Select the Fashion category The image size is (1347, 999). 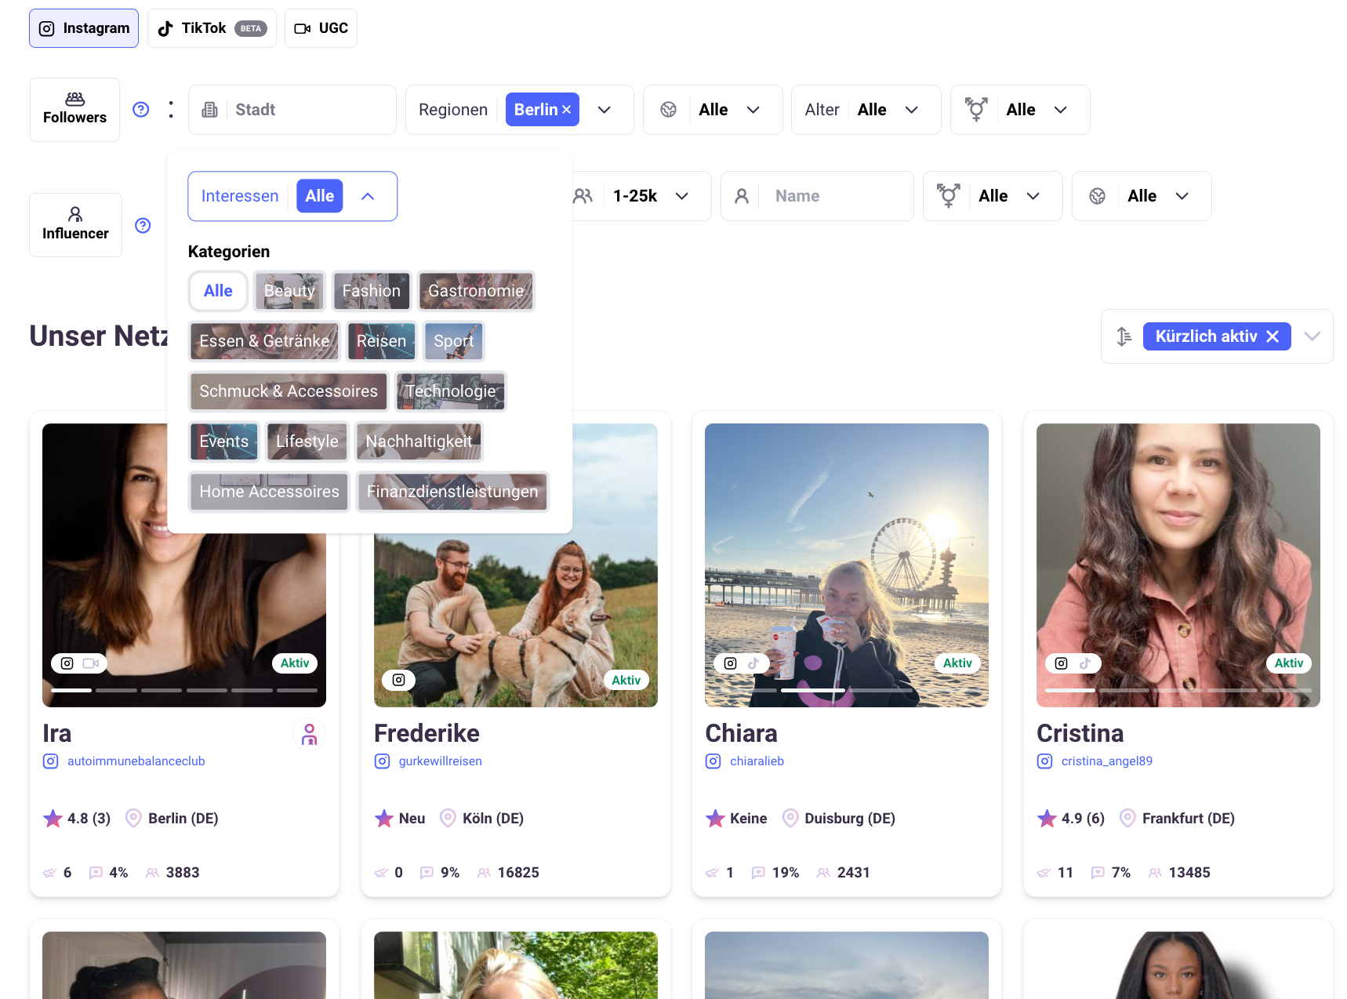372,291
